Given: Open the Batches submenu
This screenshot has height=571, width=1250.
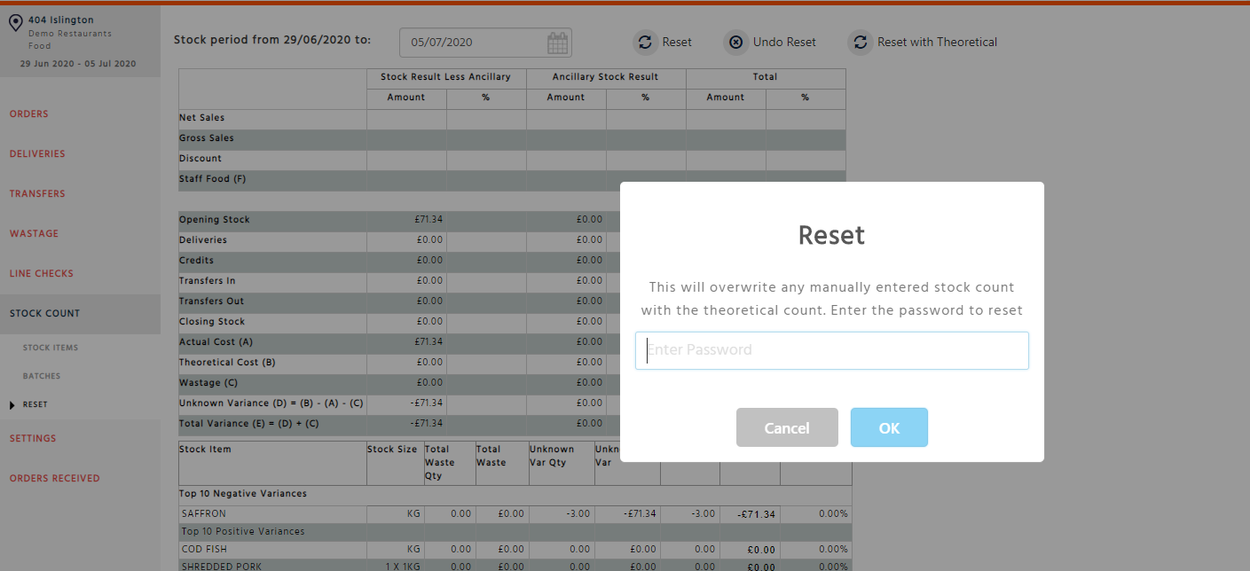Looking at the screenshot, I should pyautogui.click(x=42, y=376).
